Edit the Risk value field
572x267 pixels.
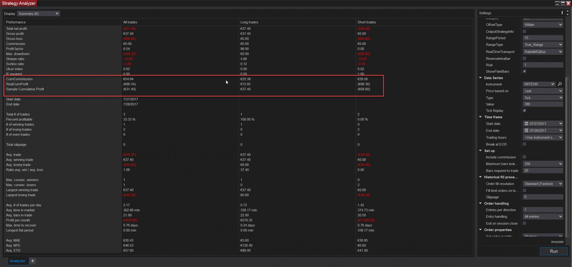(x=543, y=65)
